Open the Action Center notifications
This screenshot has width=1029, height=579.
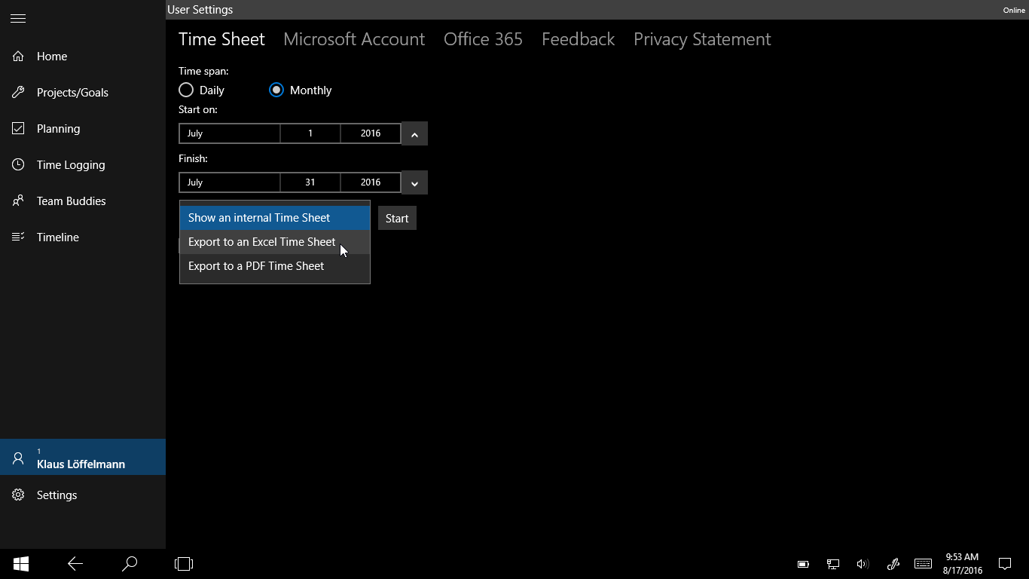pyautogui.click(x=1005, y=564)
